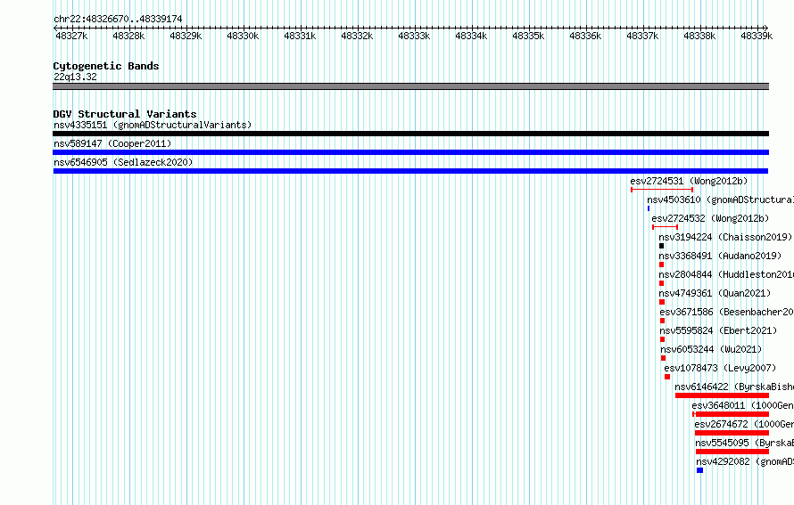Image resolution: width=794 pixels, height=505 pixels.
Task: Click the 48336k ruler tick label
Action: coord(585,36)
